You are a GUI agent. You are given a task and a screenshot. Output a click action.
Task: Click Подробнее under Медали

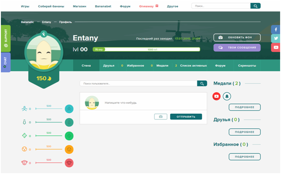245,107
